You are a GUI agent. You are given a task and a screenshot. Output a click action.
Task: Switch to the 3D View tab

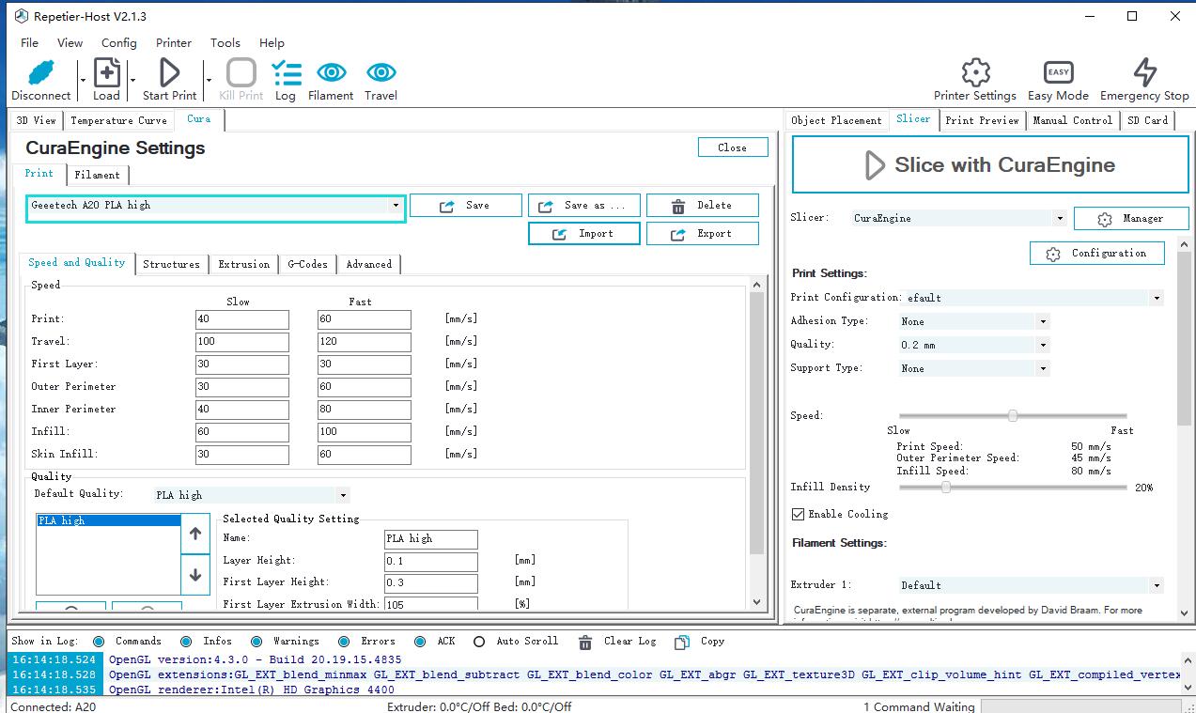pos(37,120)
